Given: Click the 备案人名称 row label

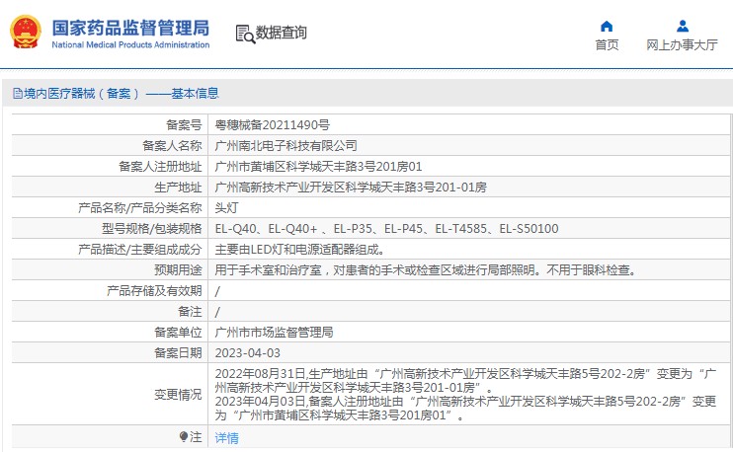Looking at the screenshot, I should click(172, 146).
